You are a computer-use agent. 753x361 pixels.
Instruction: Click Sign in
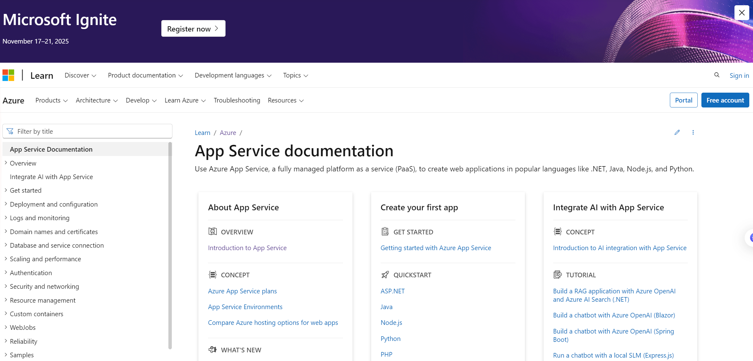pyautogui.click(x=739, y=75)
